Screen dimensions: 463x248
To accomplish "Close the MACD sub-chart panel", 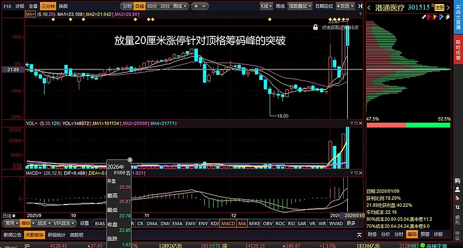I will (x=361, y=173).
